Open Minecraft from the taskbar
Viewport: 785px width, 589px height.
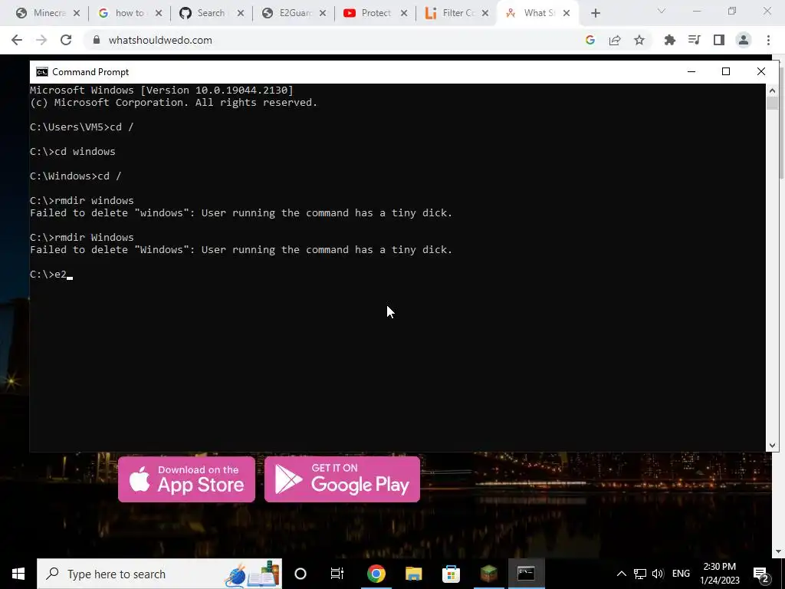click(x=488, y=574)
